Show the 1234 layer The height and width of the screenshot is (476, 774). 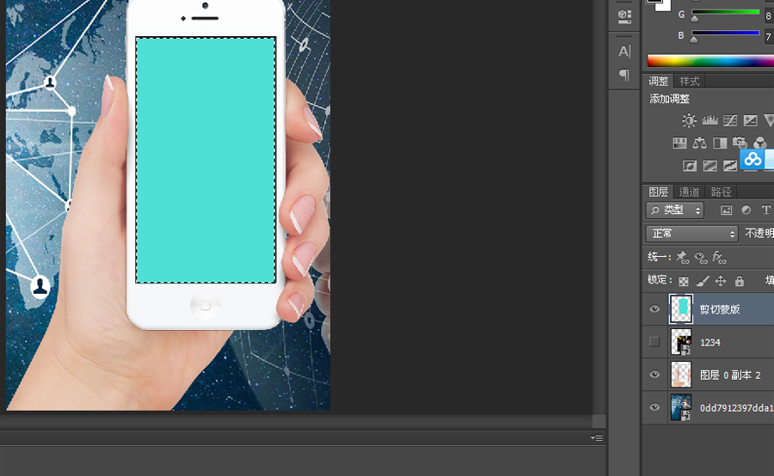[654, 341]
